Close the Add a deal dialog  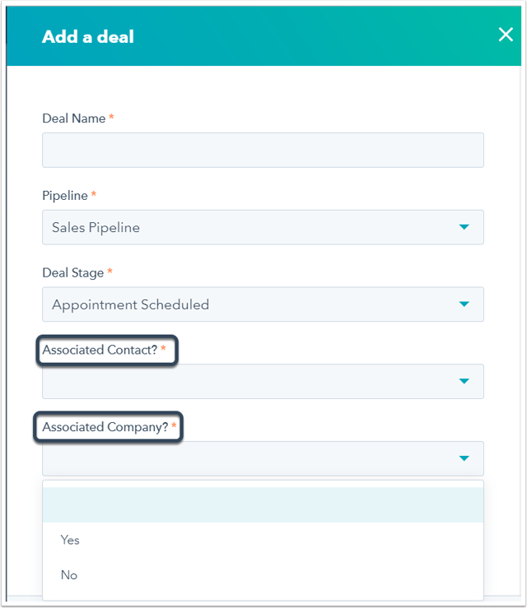(506, 35)
